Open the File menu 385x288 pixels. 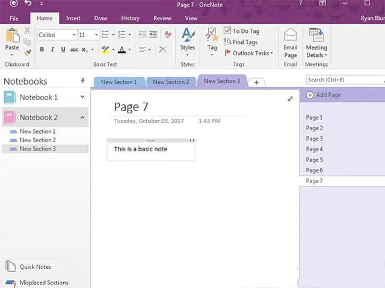click(x=14, y=19)
